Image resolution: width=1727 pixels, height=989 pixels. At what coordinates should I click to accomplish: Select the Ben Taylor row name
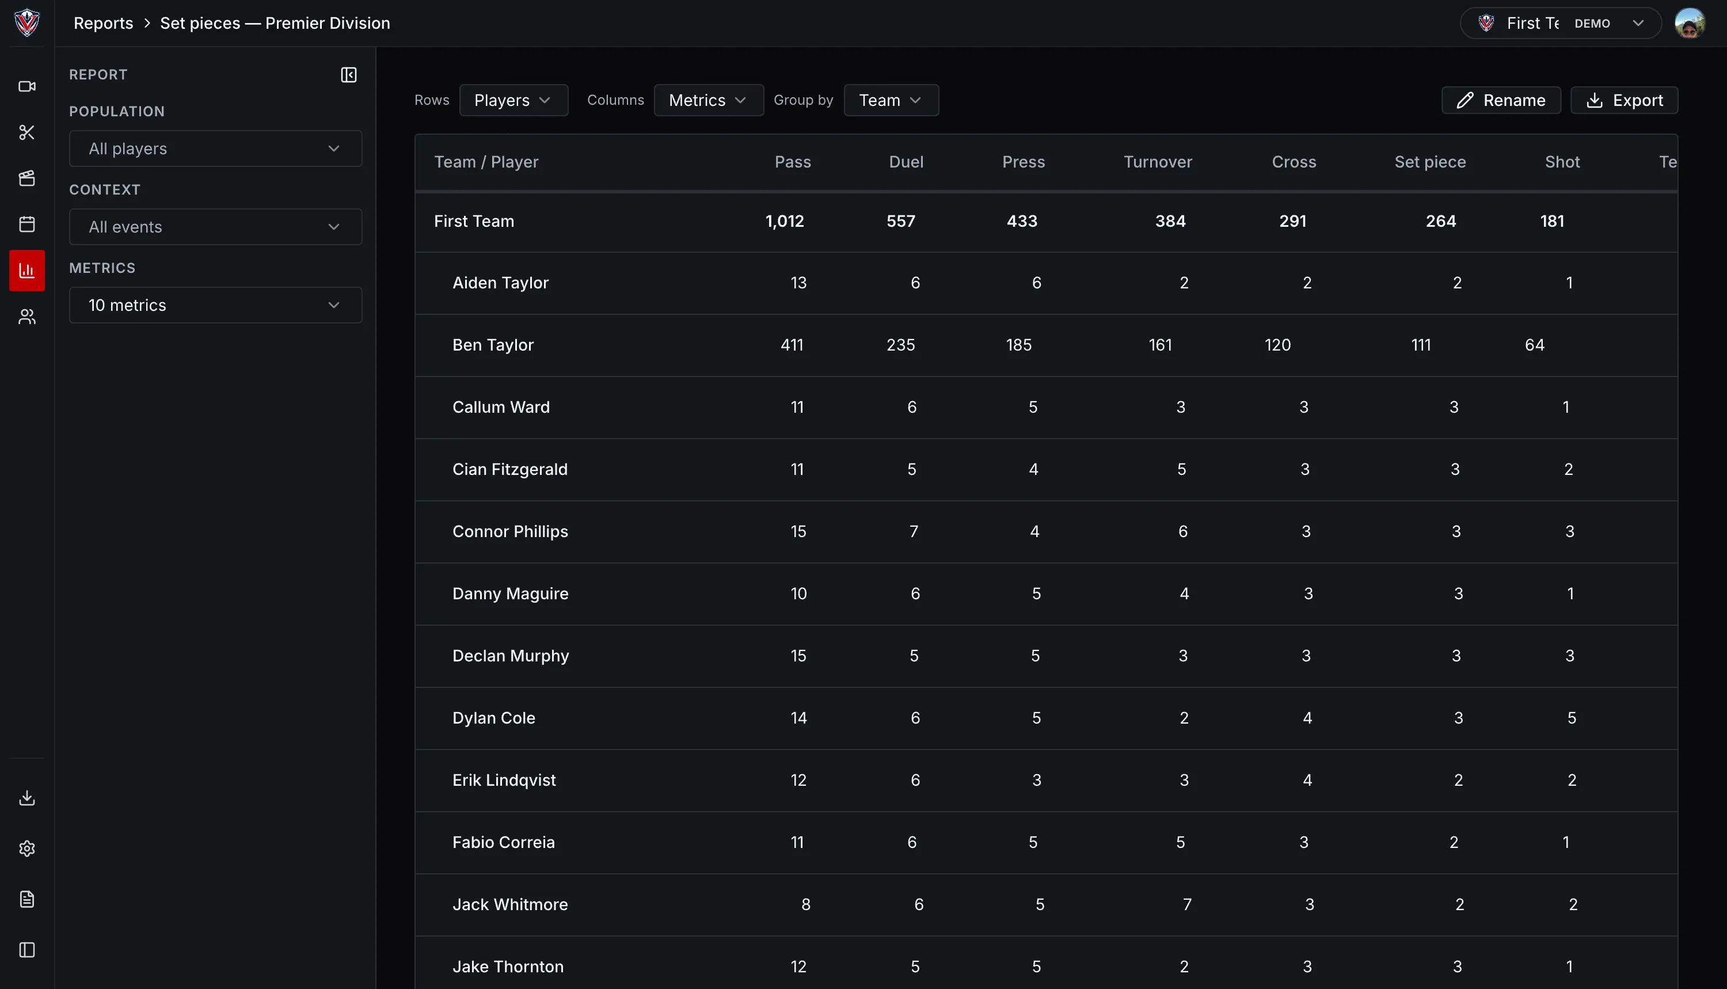pos(493,345)
